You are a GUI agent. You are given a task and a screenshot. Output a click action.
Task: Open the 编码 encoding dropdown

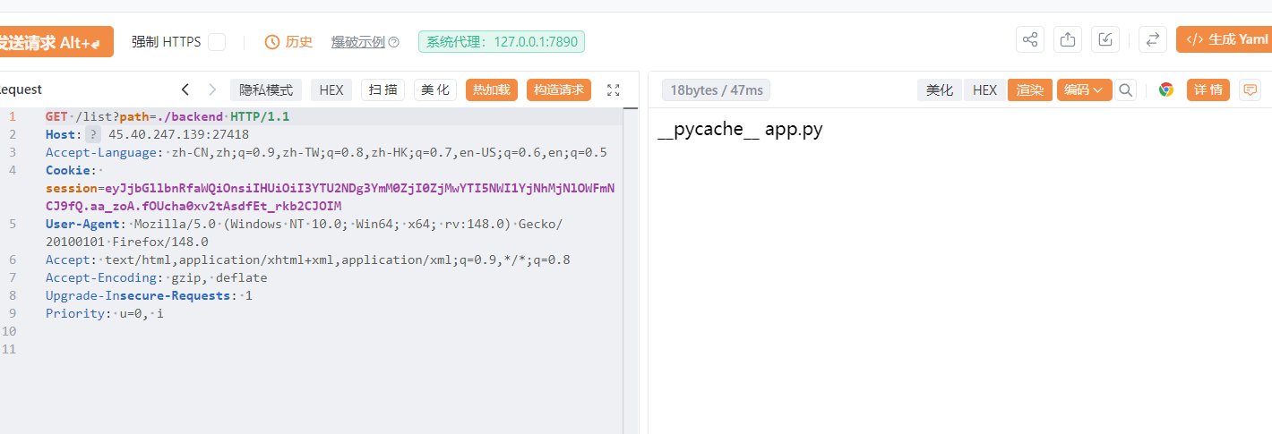[1084, 89]
